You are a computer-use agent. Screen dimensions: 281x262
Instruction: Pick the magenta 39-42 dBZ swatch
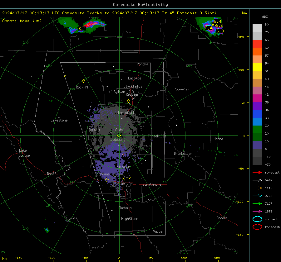pos(257,98)
